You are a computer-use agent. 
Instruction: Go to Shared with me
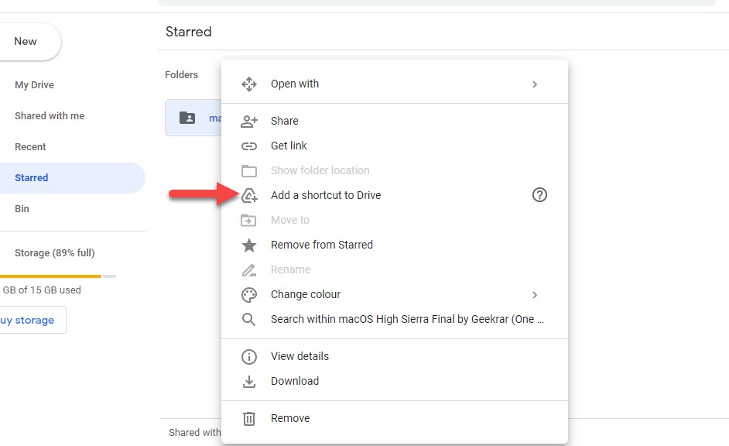(50, 116)
